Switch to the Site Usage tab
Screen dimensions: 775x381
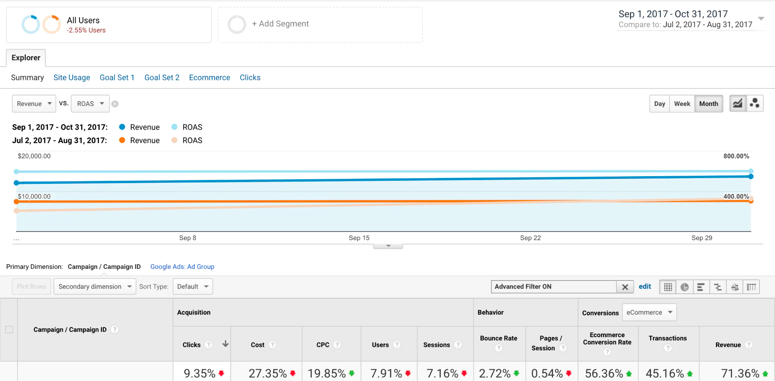tap(72, 78)
